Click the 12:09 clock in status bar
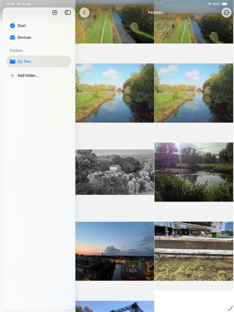 10,4
